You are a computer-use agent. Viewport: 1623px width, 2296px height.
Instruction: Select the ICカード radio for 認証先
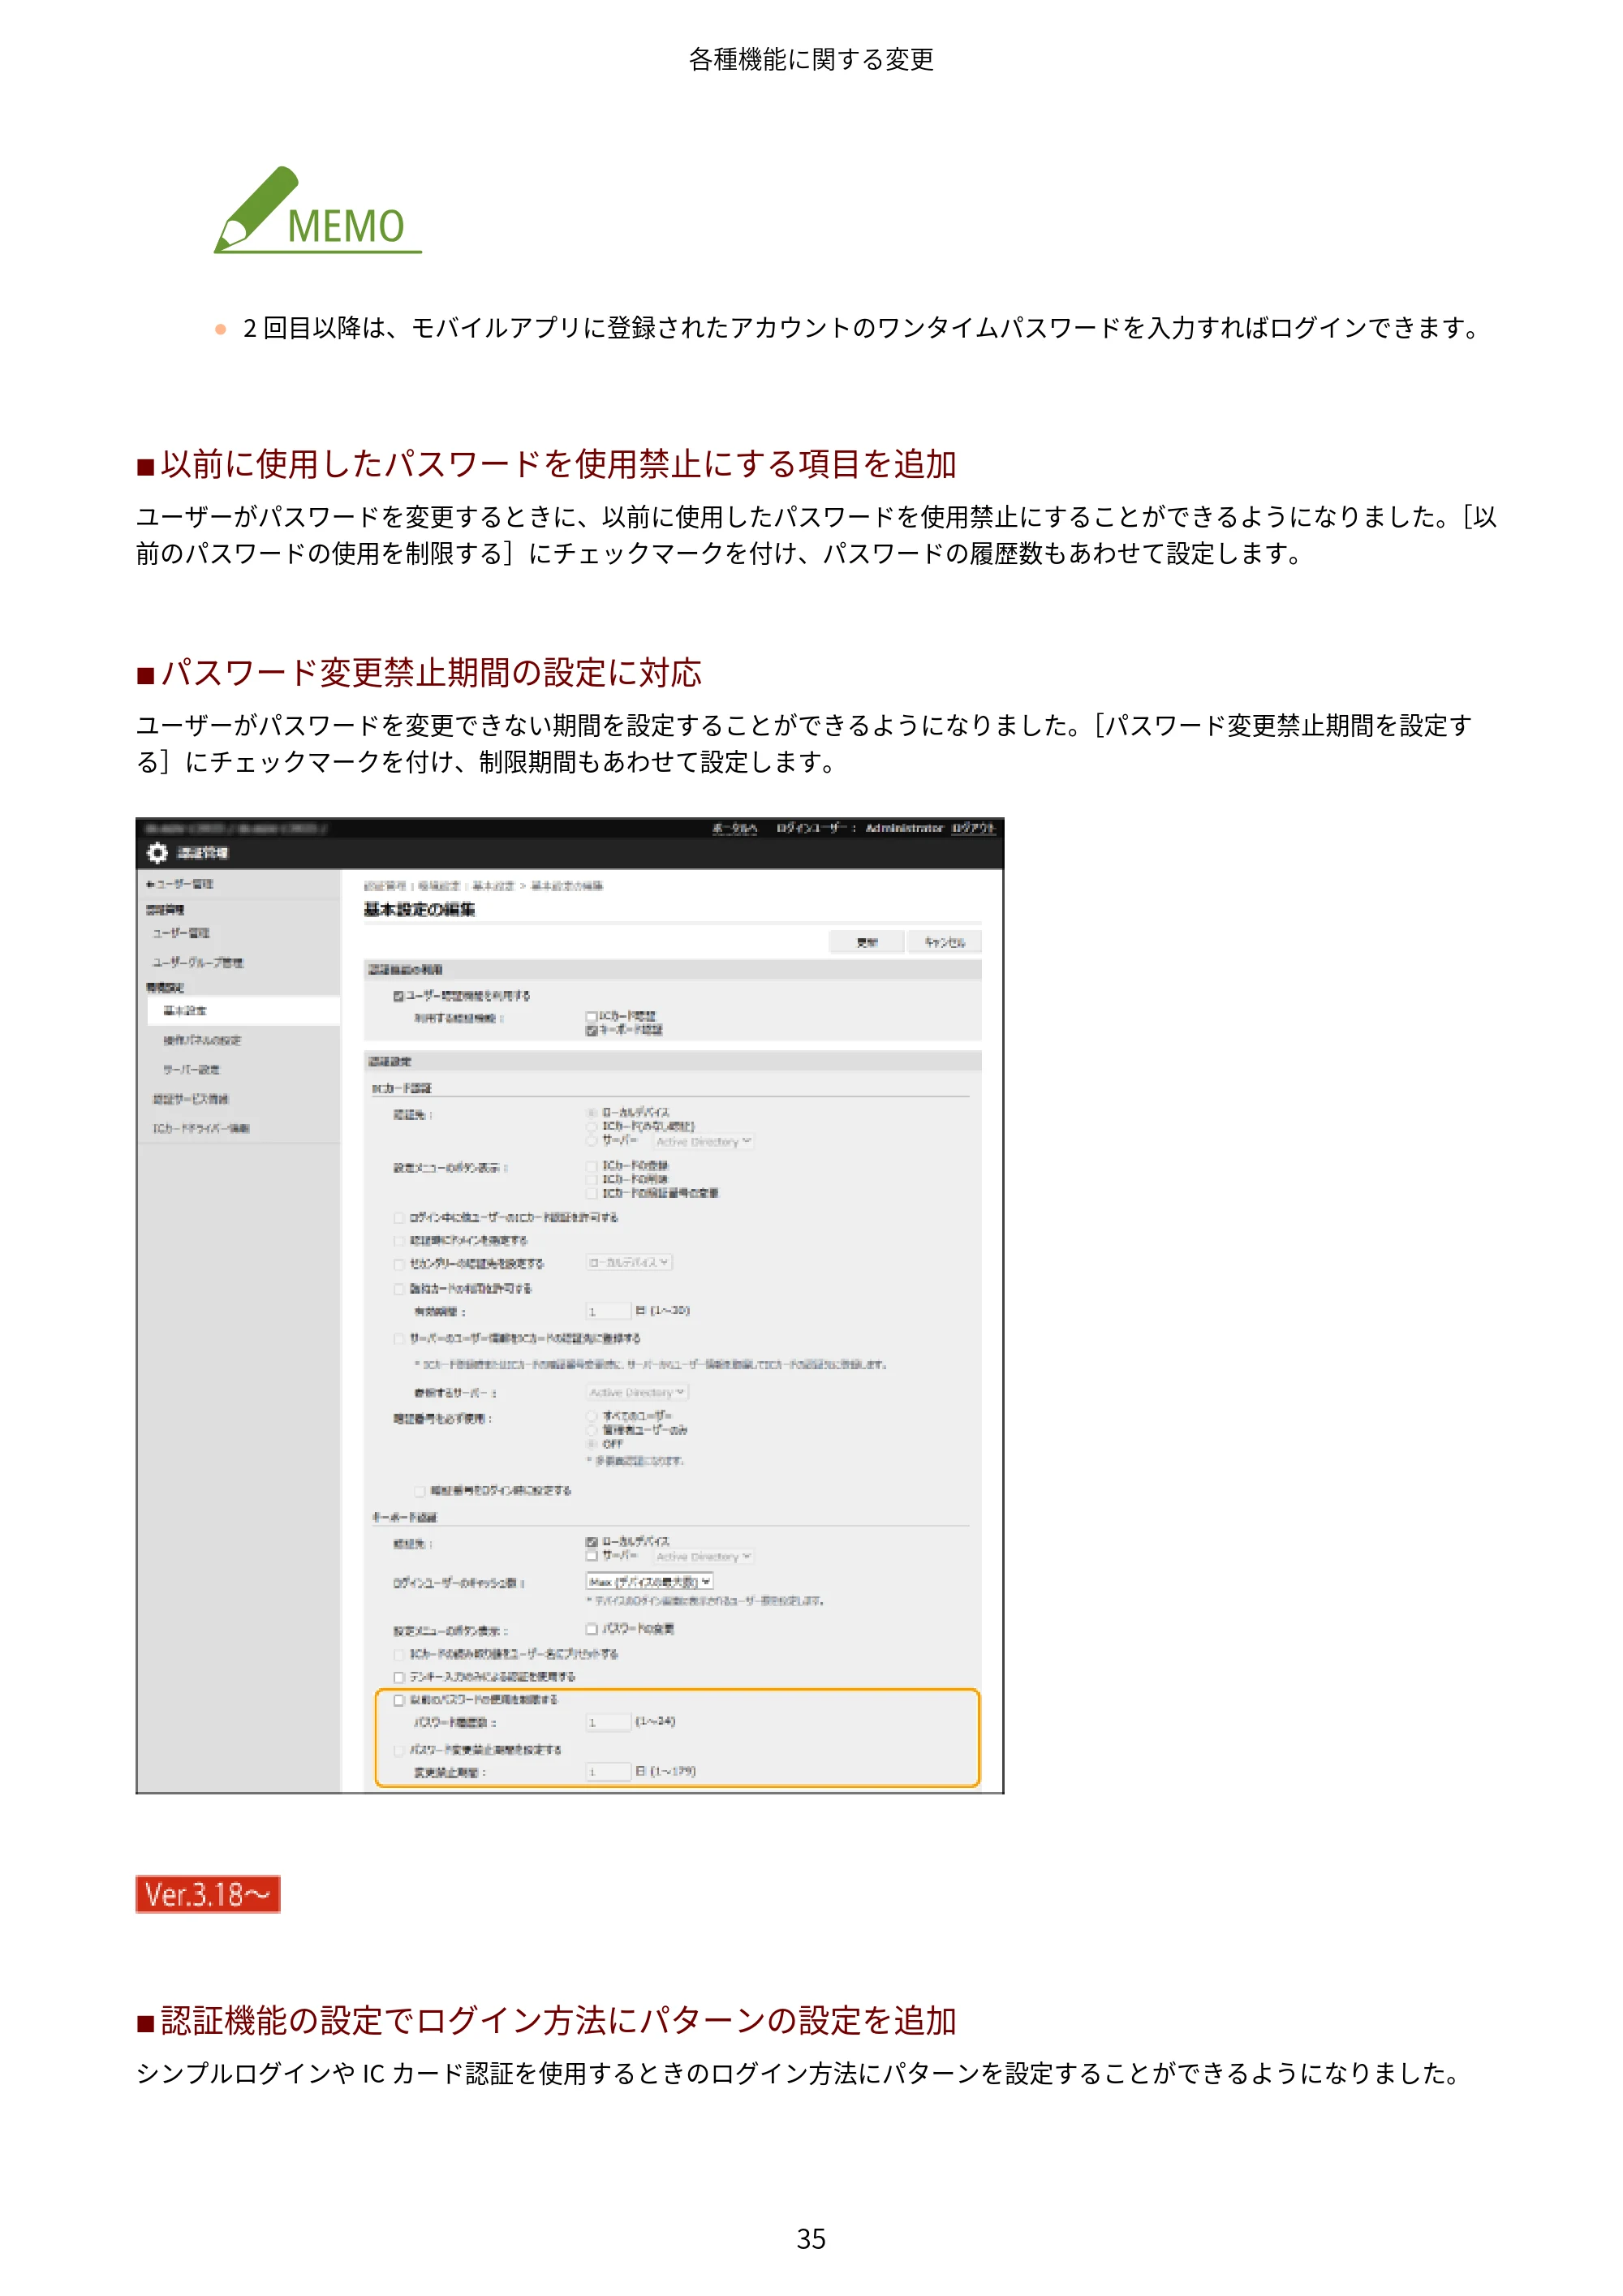coord(592,1127)
